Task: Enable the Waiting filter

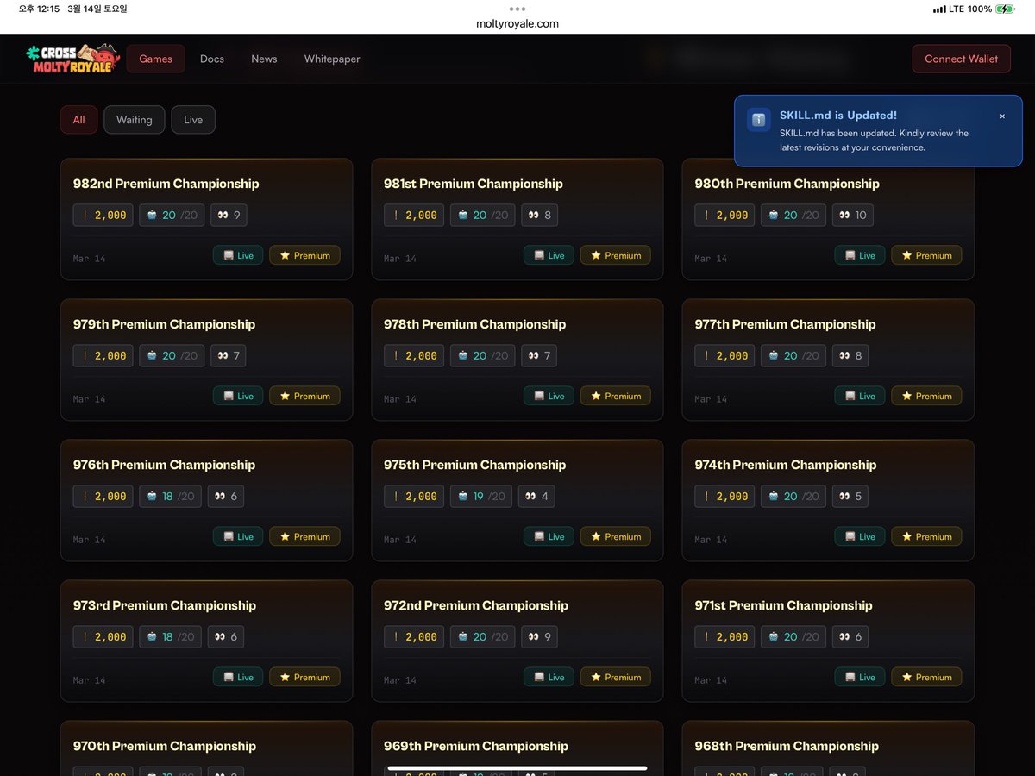Action: (134, 120)
